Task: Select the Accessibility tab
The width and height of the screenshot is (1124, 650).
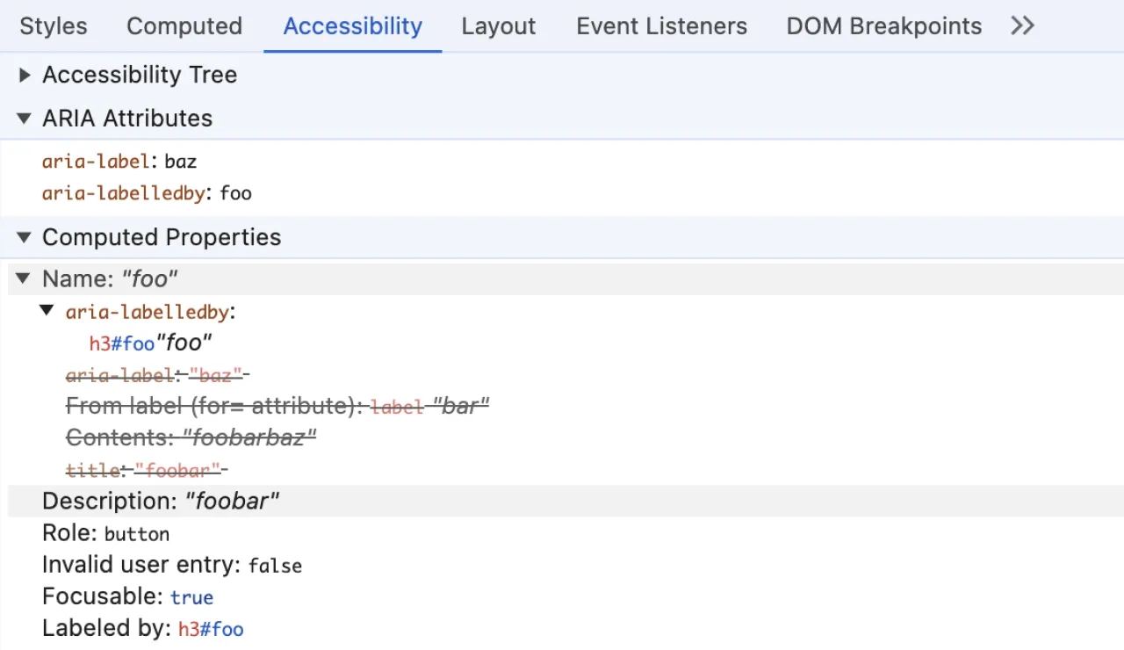Action: 352,26
